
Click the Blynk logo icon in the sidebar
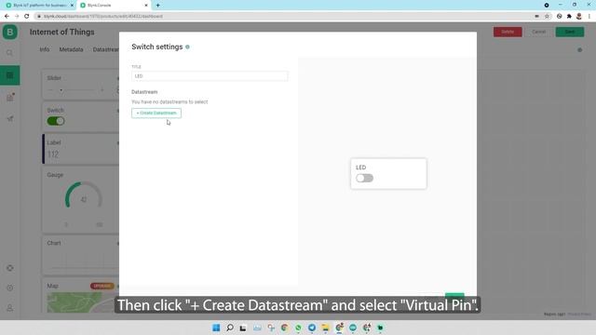pos(10,32)
